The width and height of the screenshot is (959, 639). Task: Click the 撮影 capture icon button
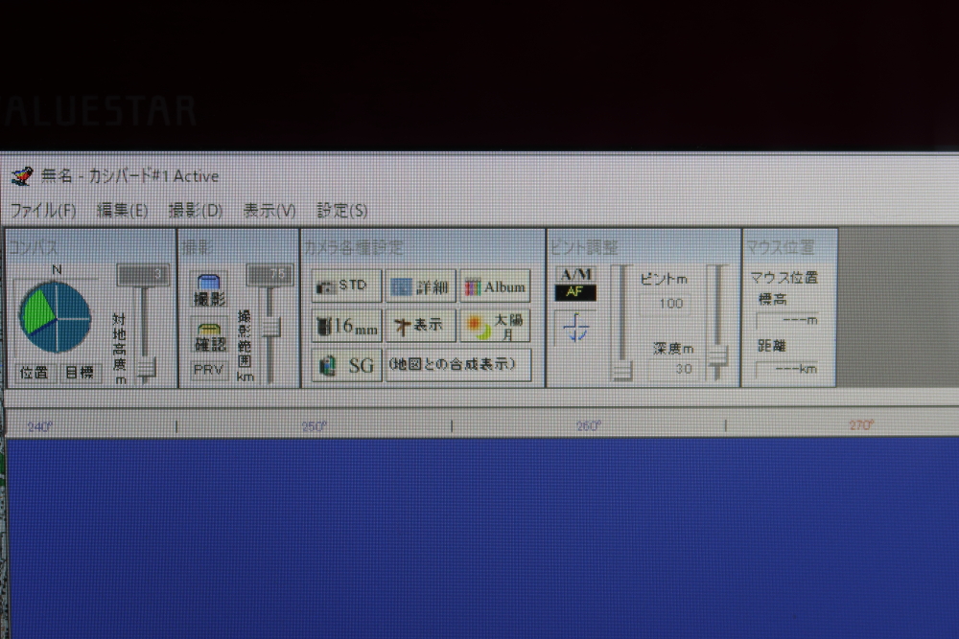(210, 290)
